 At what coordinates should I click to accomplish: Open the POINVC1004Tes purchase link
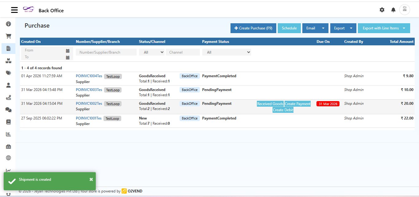(89, 76)
